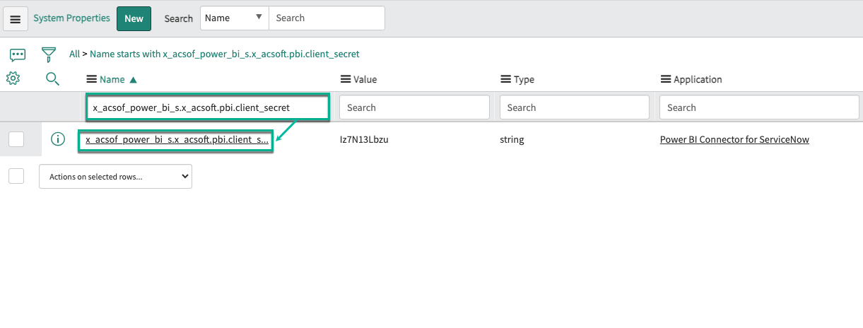Click the filter funnel icon
The image size is (863, 328).
48,54
